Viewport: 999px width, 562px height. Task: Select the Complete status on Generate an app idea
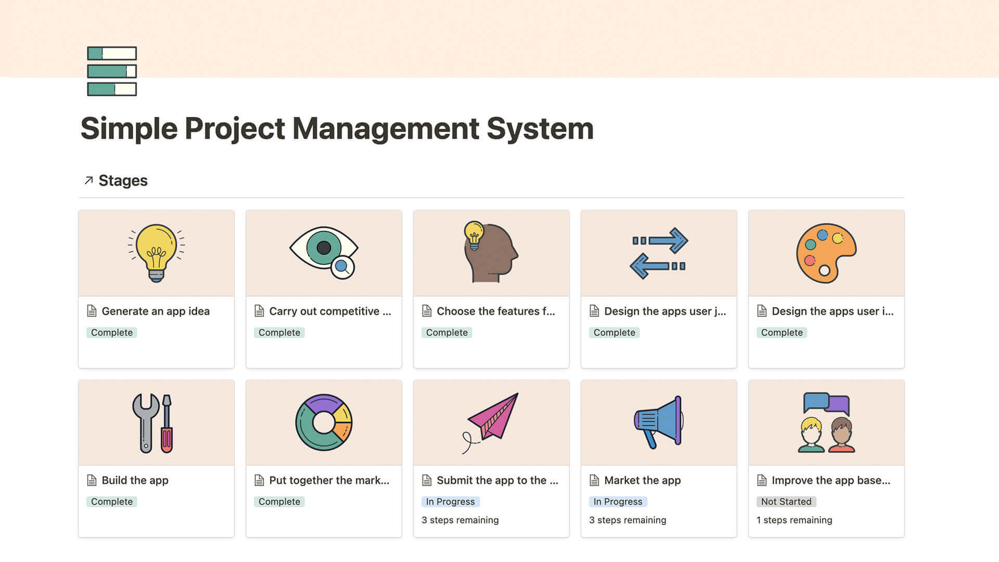pos(111,333)
